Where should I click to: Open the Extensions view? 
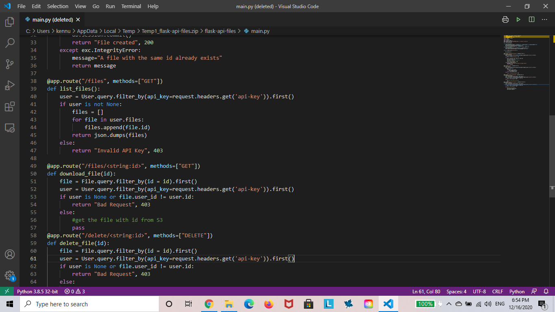click(9, 106)
